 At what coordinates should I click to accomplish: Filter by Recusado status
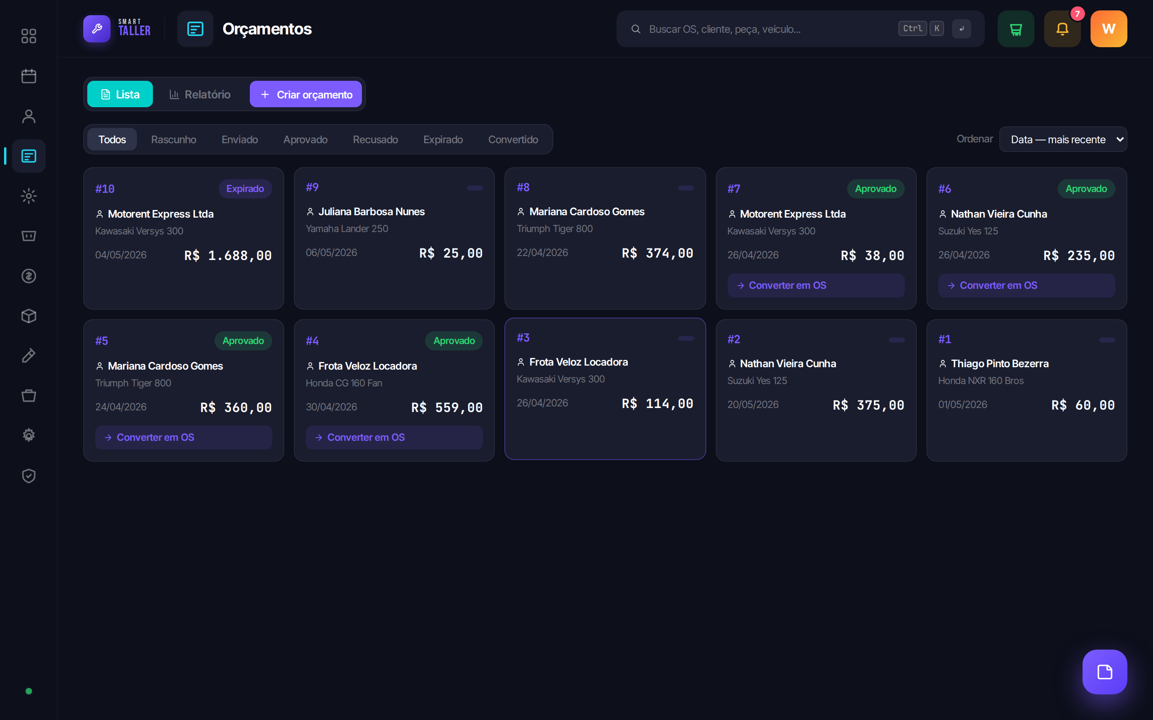point(376,139)
